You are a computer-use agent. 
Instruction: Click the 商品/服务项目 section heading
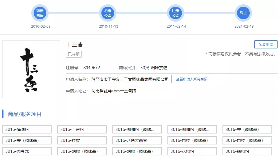coord(25,114)
